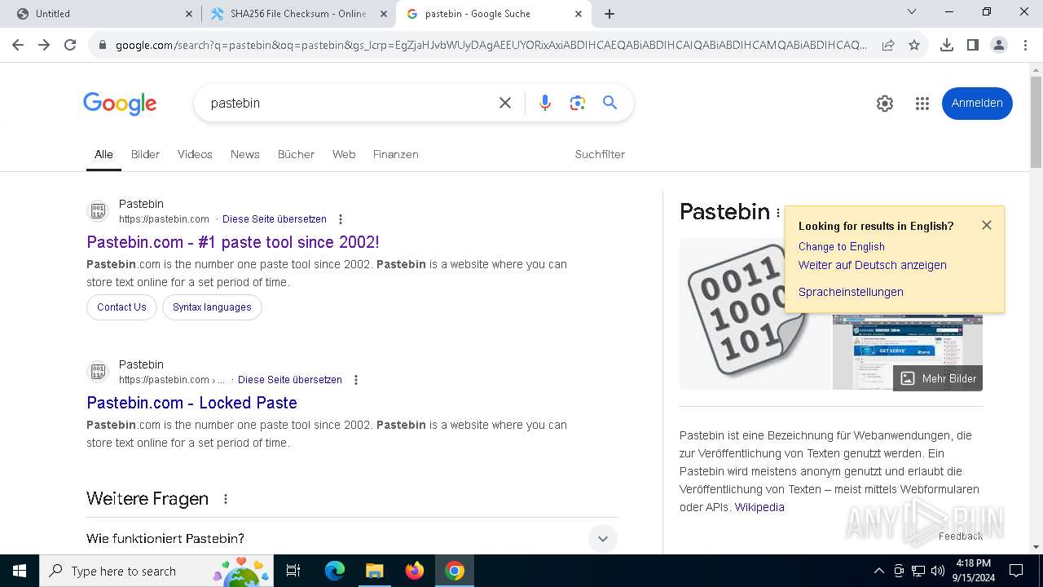Select Weiter auf Deutsch anzeigen
Image resolution: width=1043 pixels, height=587 pixels.
(x=873, y=265)
